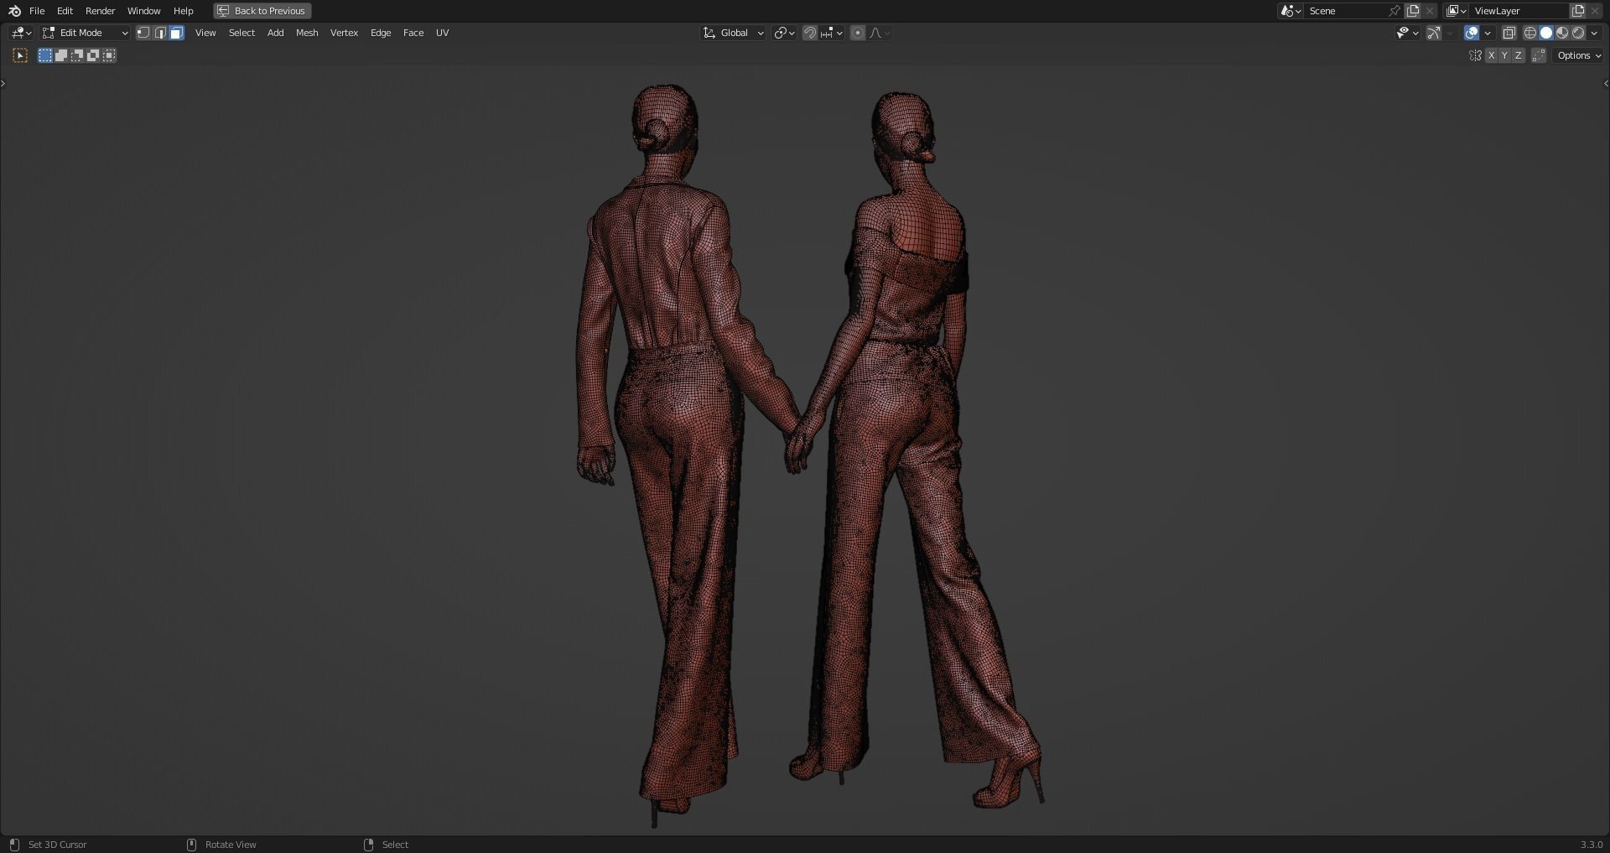Choose Set New Selection mode icon
The height and width of the screenshot is (853, 1610).
pyautogui.click(x=45, y=55)
